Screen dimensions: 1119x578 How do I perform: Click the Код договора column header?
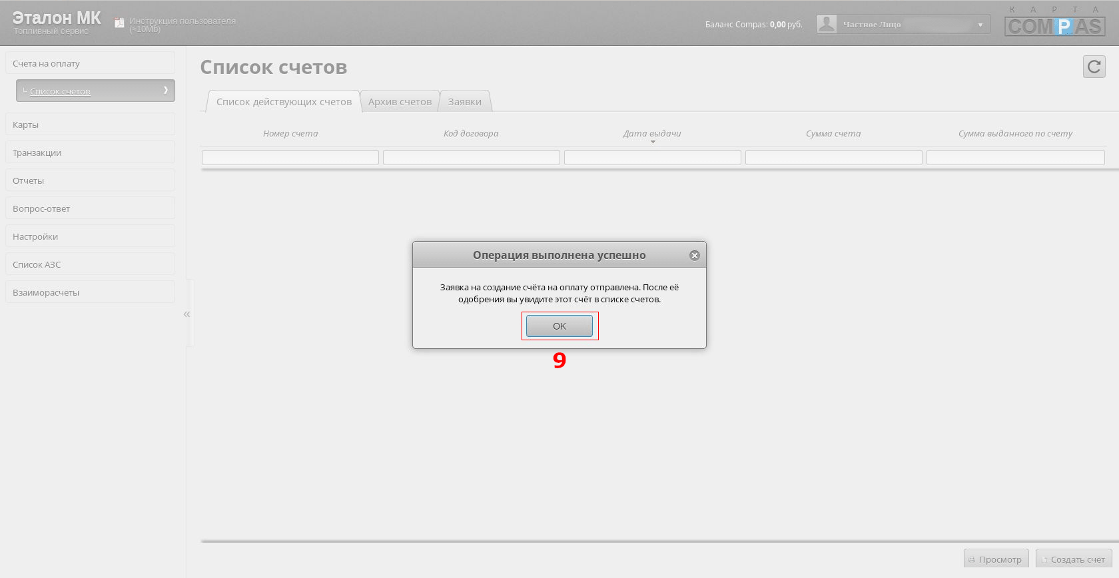click(x=471, y=134)
